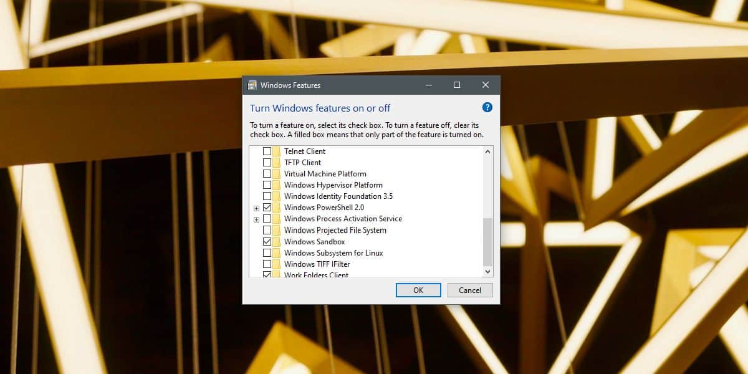Screen dimensions: 748x374
Task: Select 'Windows PowerShell 2.0' label
Action: click(324, 208)
